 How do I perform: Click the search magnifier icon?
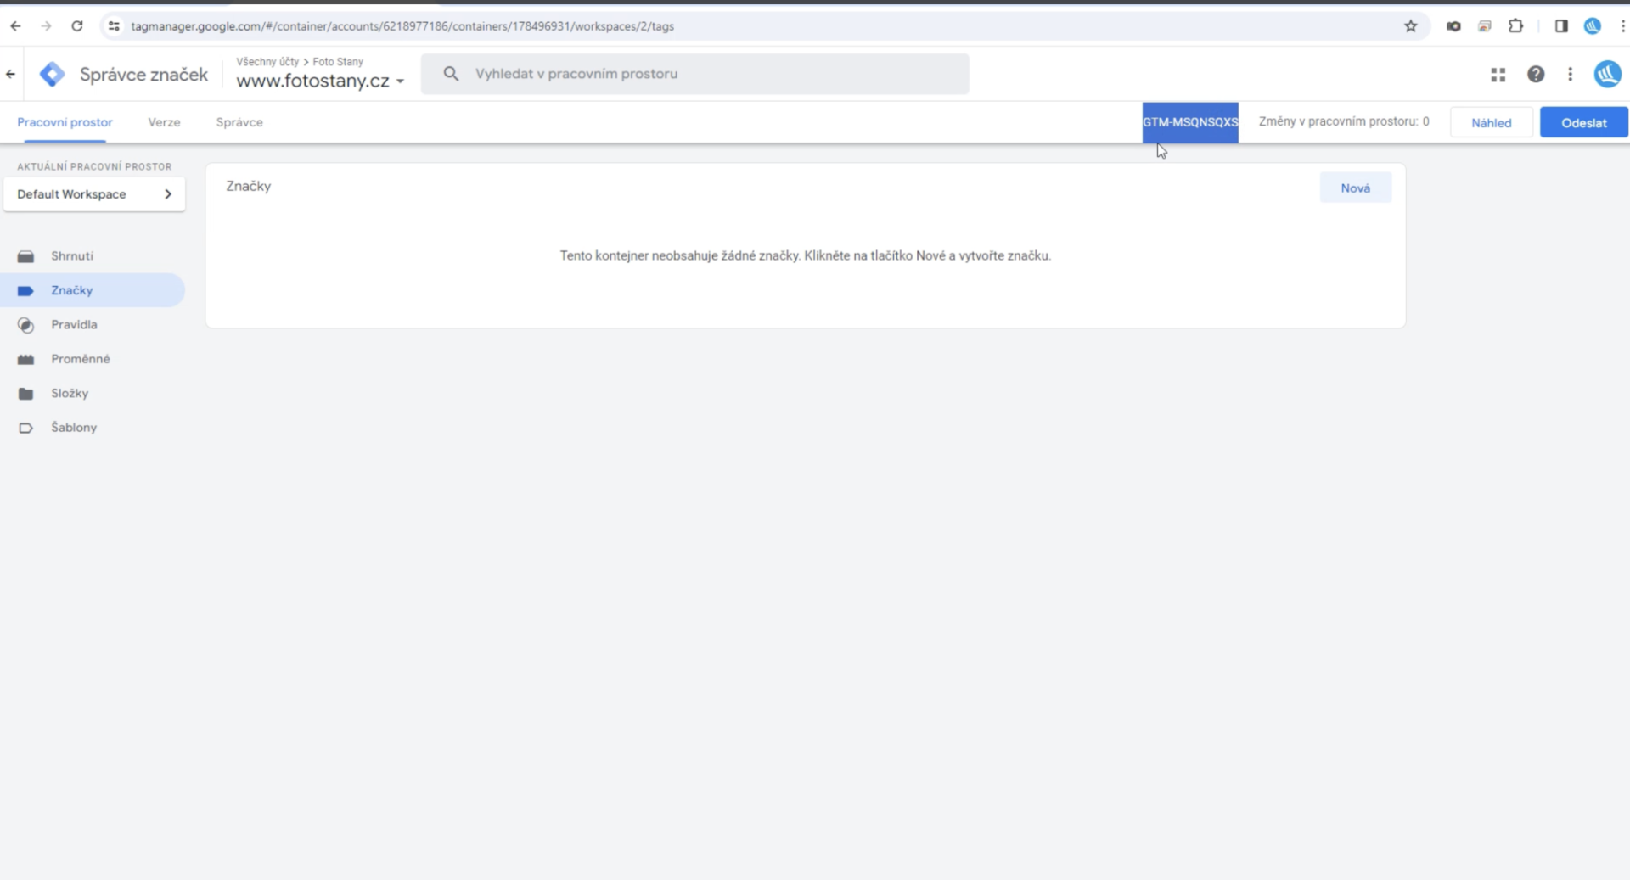(x=451, y=74)
